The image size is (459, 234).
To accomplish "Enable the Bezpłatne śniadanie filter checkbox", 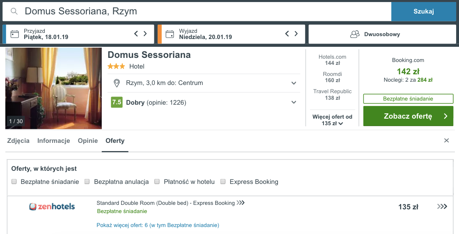I will 14,181.
